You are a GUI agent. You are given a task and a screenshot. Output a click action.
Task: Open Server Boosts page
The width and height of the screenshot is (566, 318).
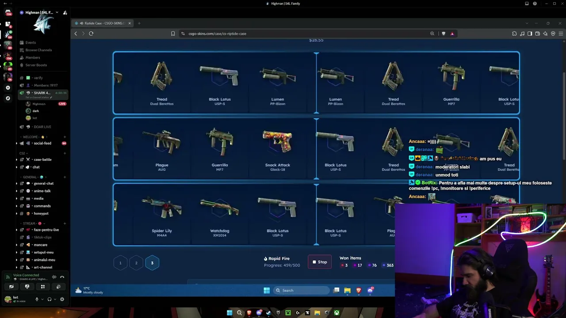click(x=36, y=65)
